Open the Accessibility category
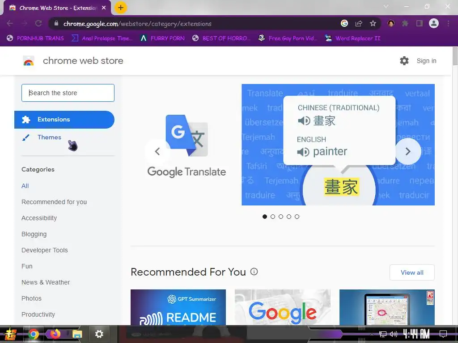Viewport: 458px width, 343px height. point(39,218)
